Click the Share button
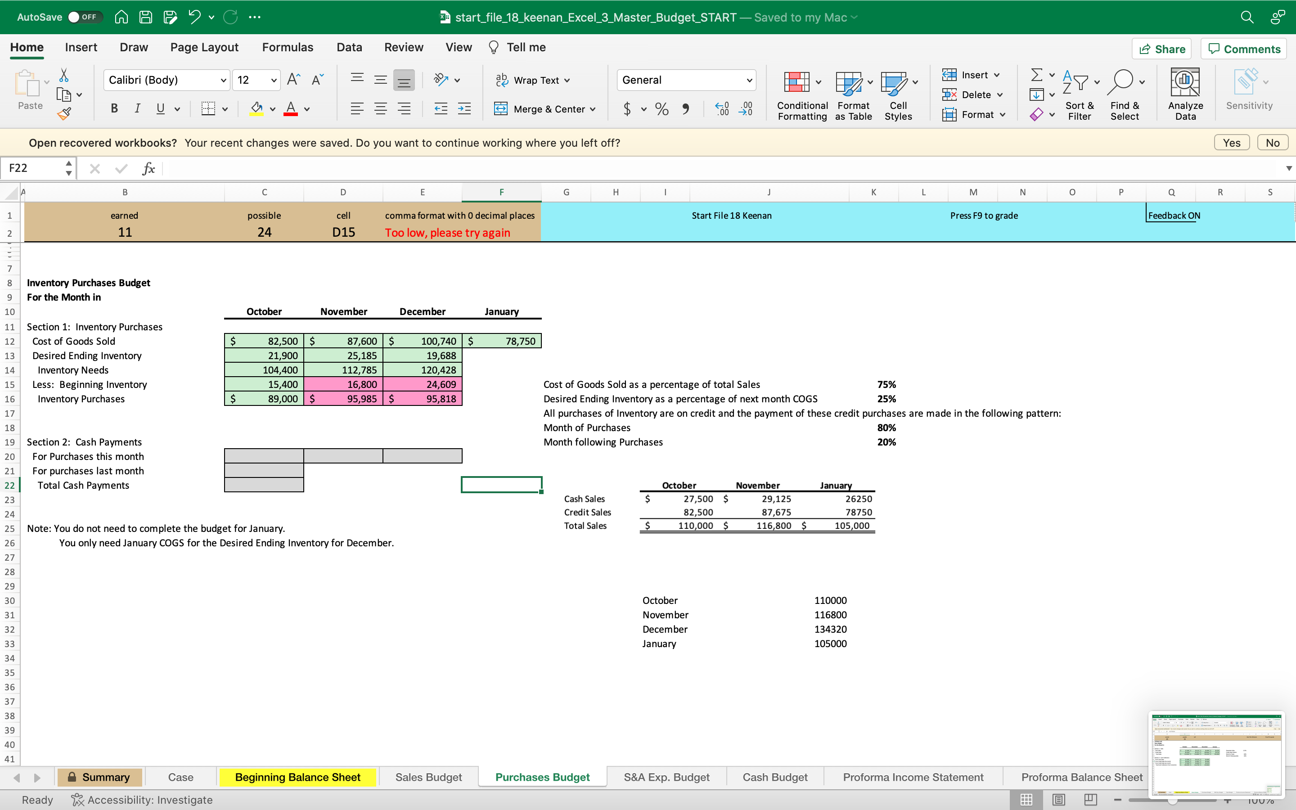 point(1162,49)
